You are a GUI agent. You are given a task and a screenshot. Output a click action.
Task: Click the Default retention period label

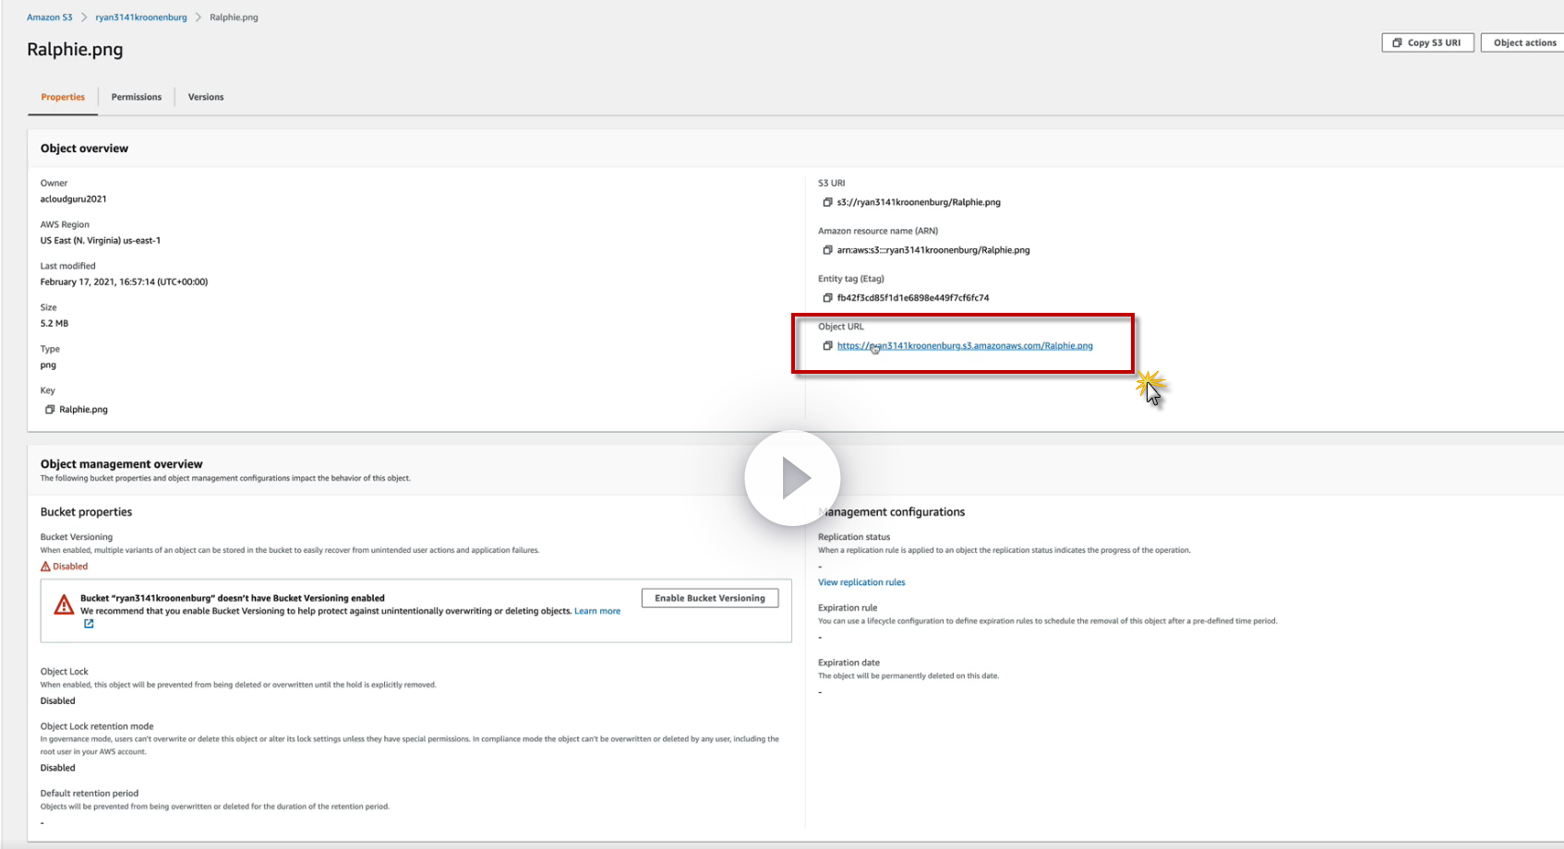90,794
